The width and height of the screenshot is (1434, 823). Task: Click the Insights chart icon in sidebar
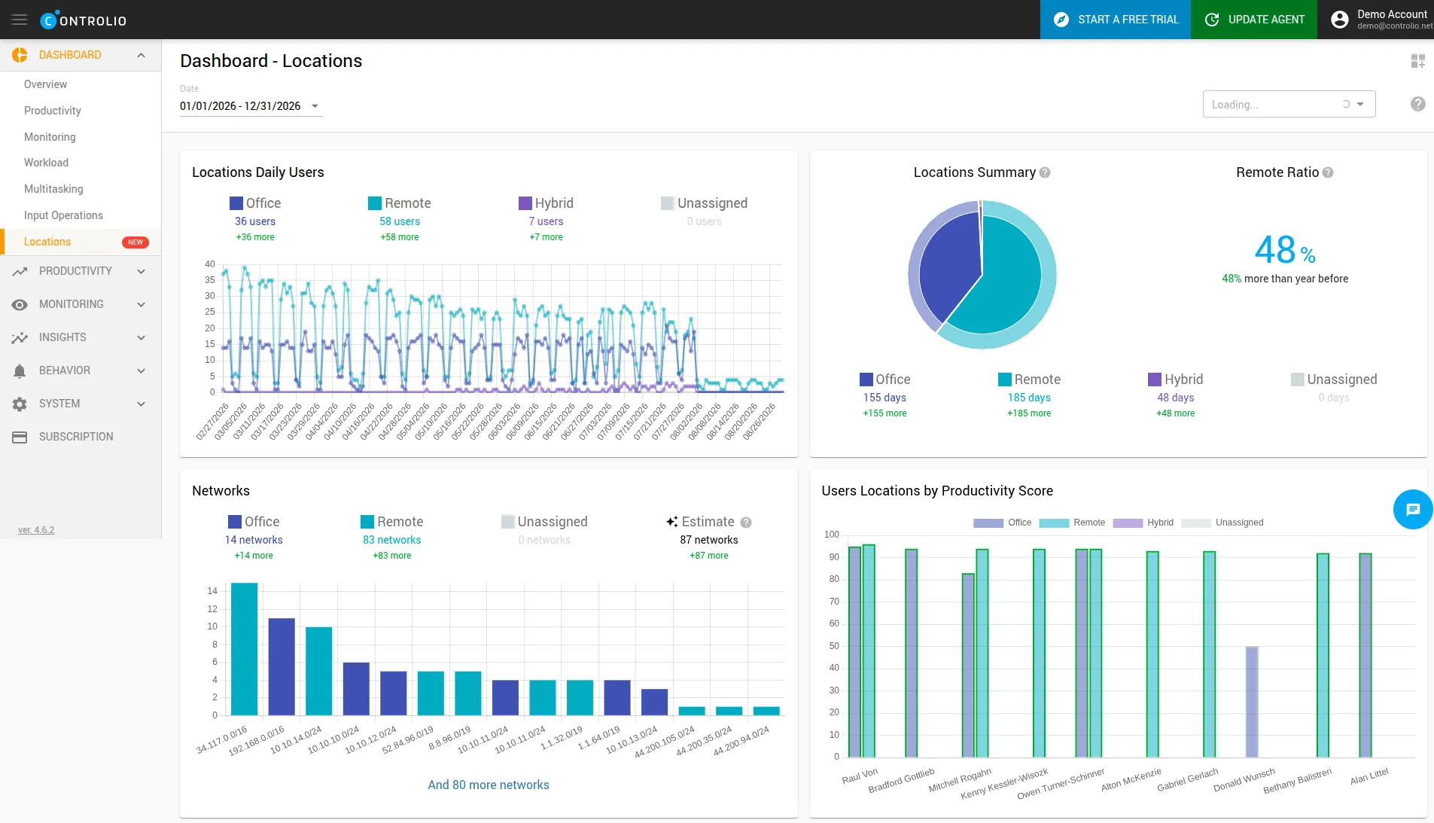coord(20,337)
